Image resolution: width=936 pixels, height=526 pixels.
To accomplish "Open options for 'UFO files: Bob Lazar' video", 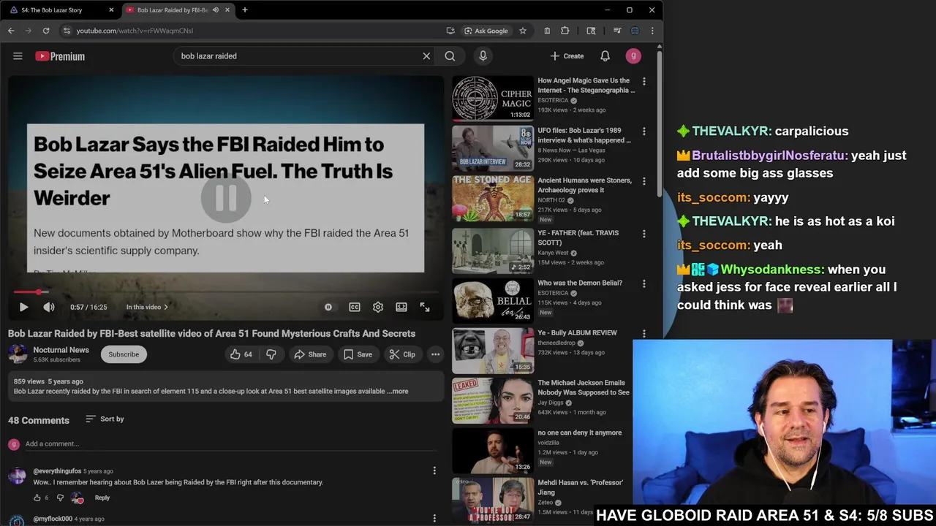I will pyautogui.click(x=643, y=131).
